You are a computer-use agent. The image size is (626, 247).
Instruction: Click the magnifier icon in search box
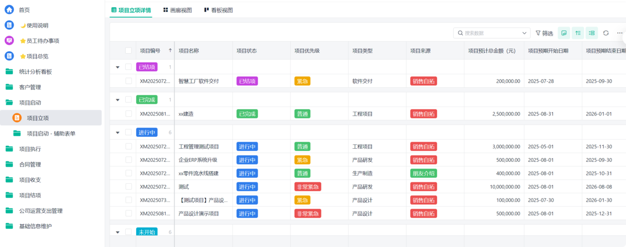pyautogui.click(x=461, y=33)
